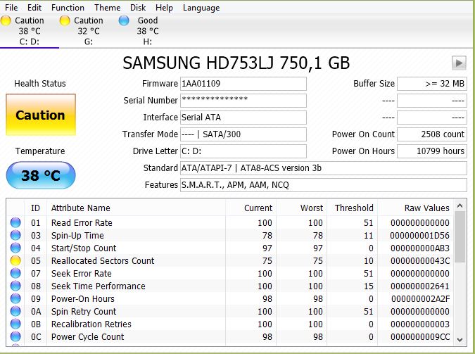Click the scroll up arrow of attribute list
Image resolution: width=475 pixels, height=354 pixels.
[460, 206]
